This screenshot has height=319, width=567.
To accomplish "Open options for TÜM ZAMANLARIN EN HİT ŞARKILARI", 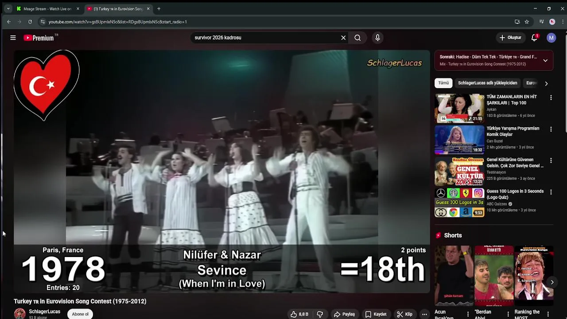I will click(x=551, y=97).
